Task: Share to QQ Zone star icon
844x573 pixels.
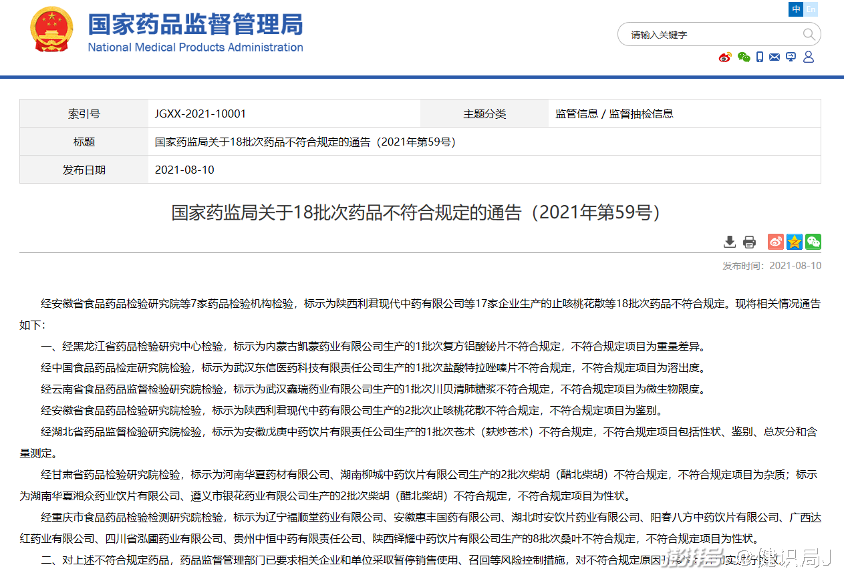Action: [794, 242]
